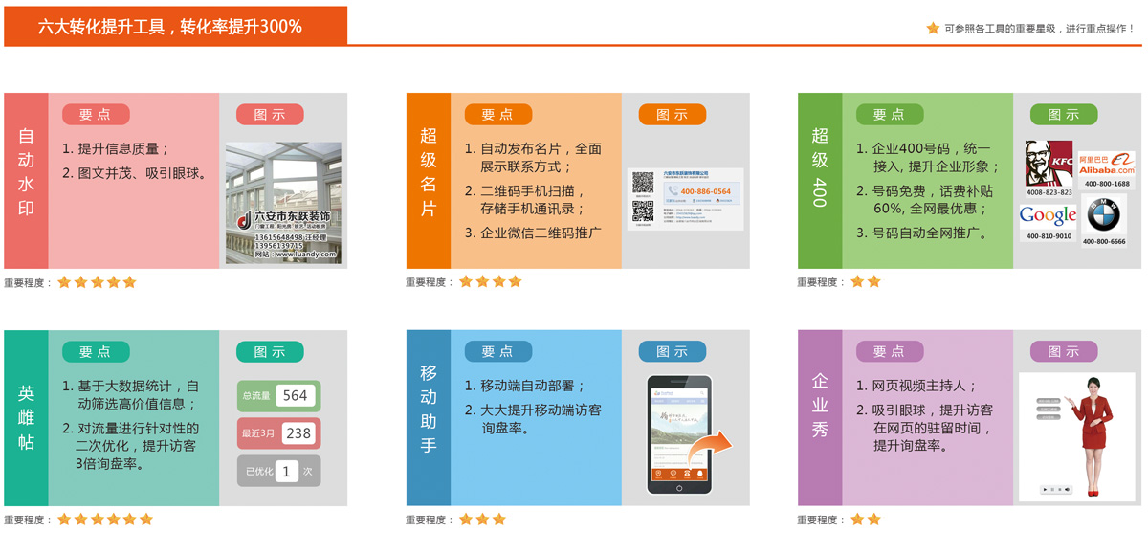
Task: Click the star icon in top-right note
Action: tap(933, 29)
